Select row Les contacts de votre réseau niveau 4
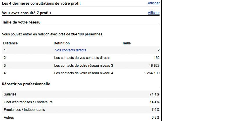Viewport: 228px width, 121px height. pos(81,73)
